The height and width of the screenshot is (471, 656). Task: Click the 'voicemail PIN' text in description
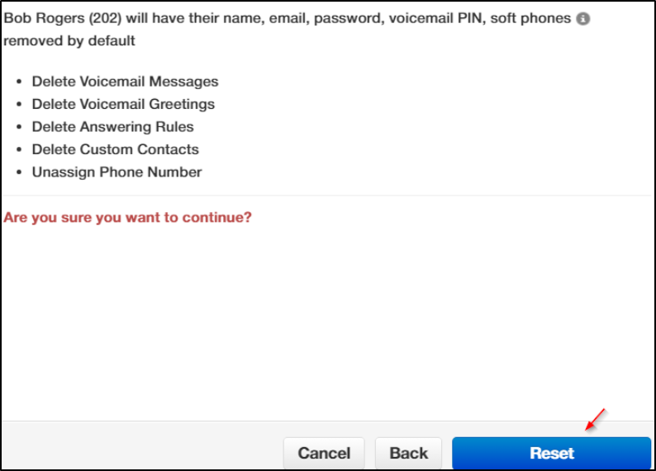(435, 18)
